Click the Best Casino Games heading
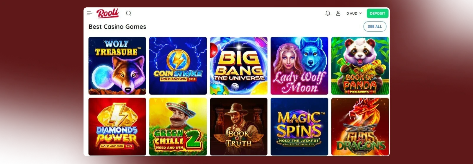473x164 pixels. coord(117,27)
